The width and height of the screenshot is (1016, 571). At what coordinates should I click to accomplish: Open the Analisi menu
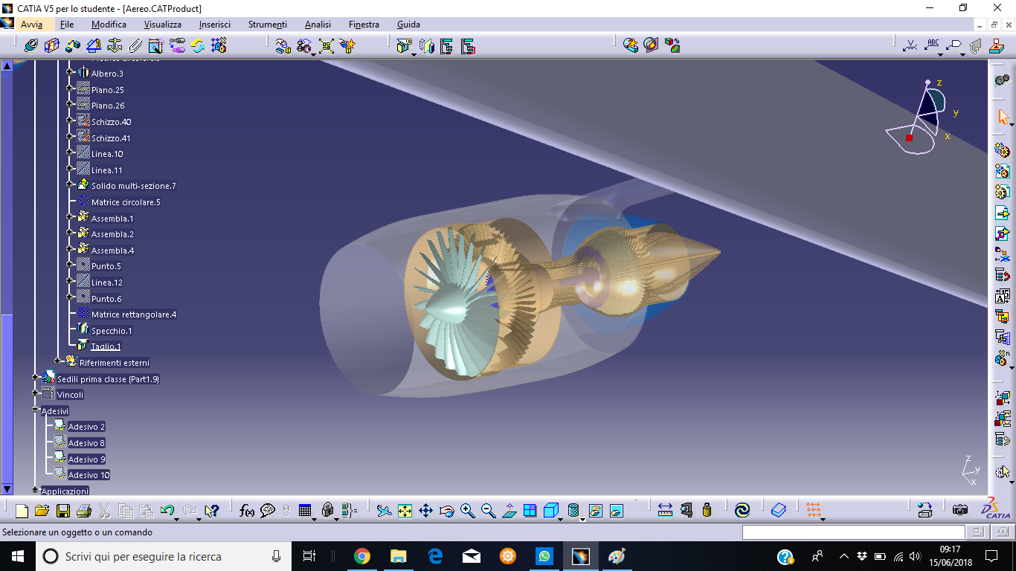click(x=318, y=25)
